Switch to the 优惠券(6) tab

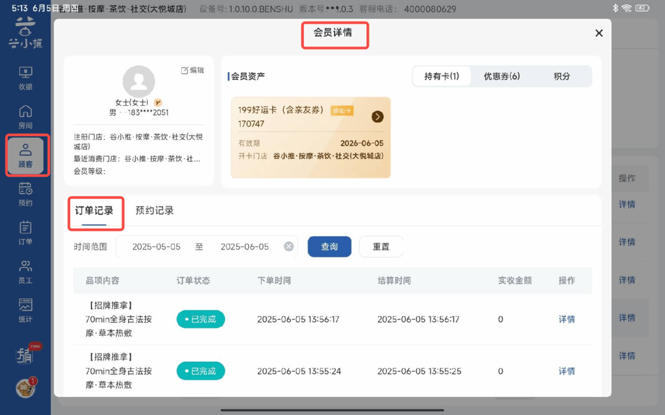(502, 77)
